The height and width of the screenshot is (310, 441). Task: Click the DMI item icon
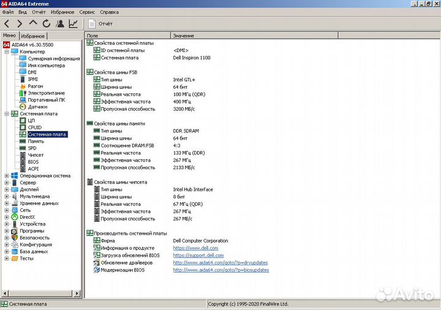pos(23,72)
